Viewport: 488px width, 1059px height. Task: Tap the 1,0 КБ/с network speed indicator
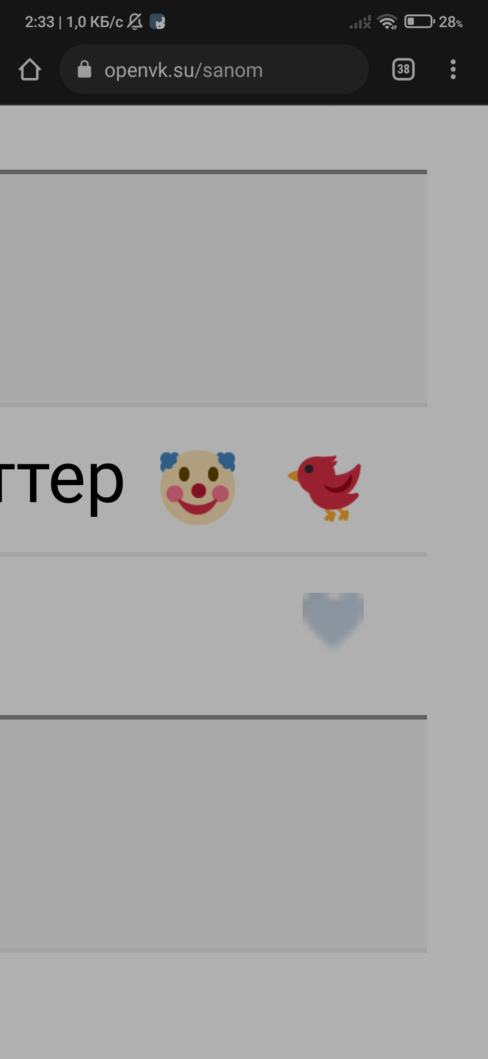click(94, 22)
